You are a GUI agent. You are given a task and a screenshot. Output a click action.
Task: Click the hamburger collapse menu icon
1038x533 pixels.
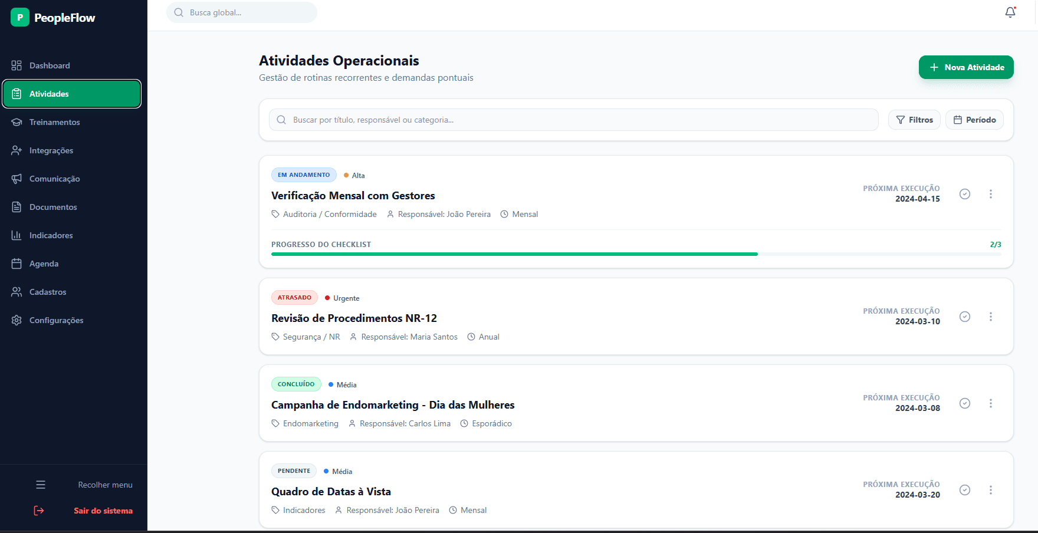(x=41, y=485)
